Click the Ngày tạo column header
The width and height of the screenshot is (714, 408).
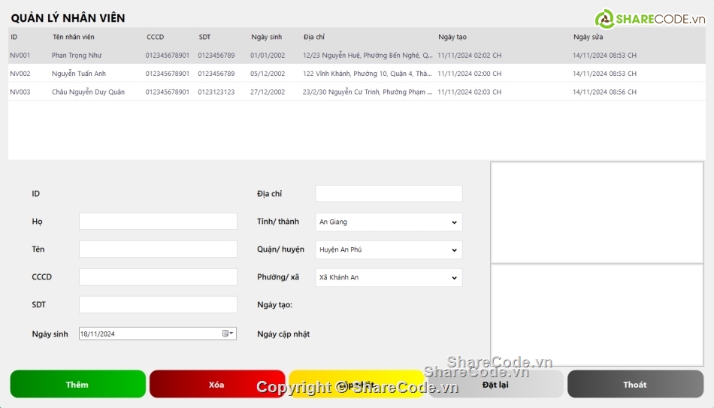click(x=452, y=37)
